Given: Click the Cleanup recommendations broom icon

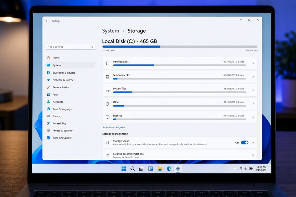Looking at the screenshot, I should 107,155.
